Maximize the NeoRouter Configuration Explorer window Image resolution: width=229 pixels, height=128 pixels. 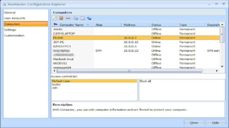(216, 4)
